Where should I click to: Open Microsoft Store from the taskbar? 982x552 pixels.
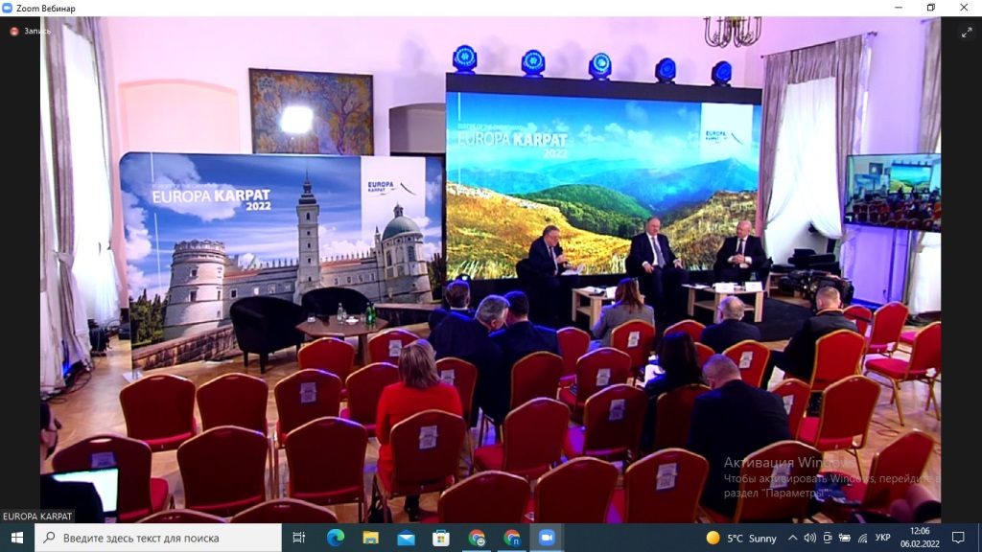click(441, 538)
